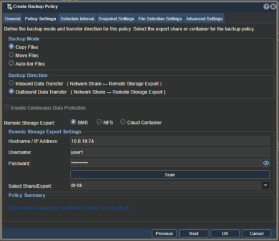Go to the Schedule Interval tab

77,19
